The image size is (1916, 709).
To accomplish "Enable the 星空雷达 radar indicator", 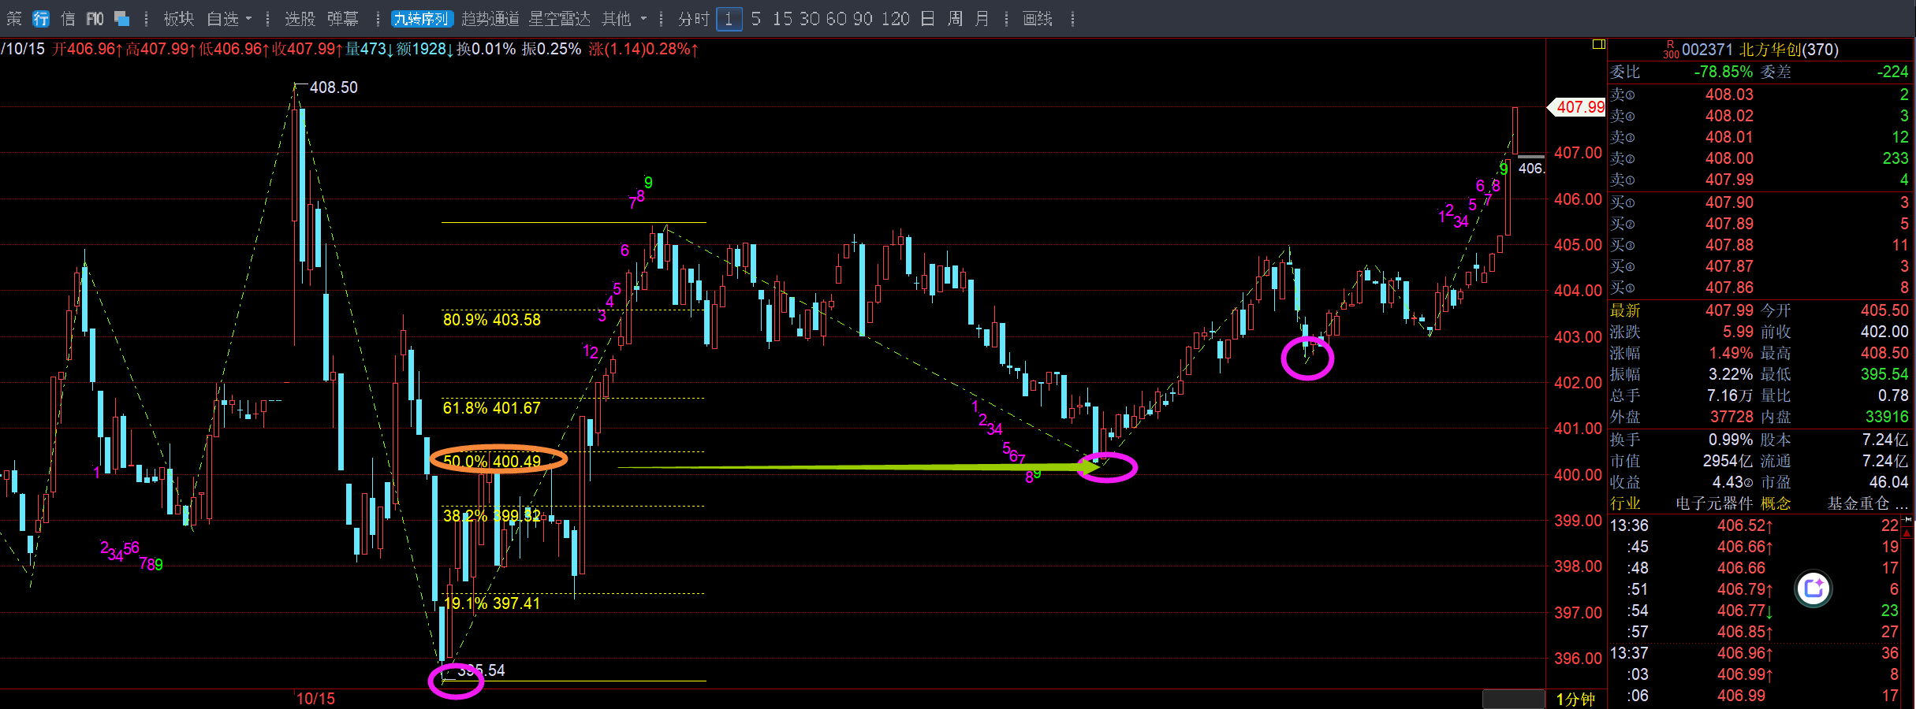I will click(x=559, y=19).
